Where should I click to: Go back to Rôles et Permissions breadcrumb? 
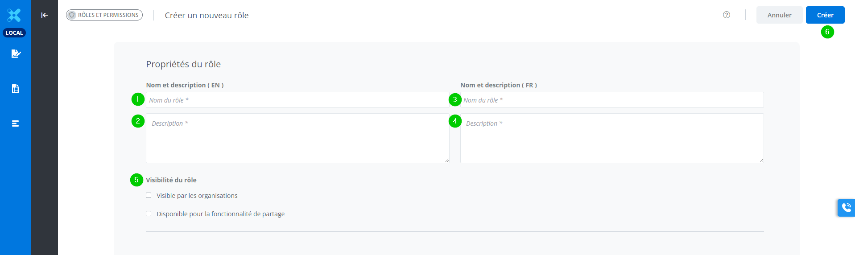104,15
